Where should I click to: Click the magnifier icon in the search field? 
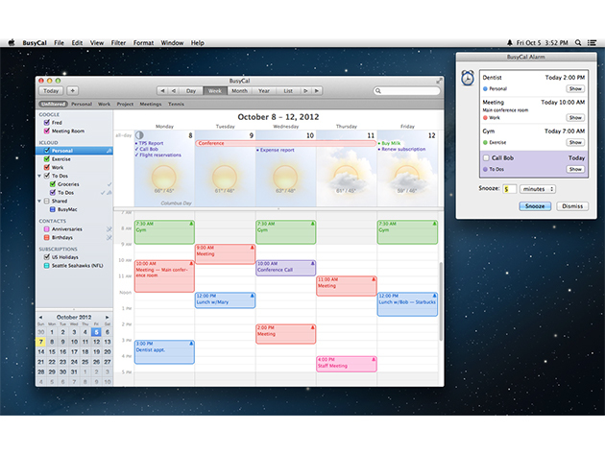click(x=378, y=90)
